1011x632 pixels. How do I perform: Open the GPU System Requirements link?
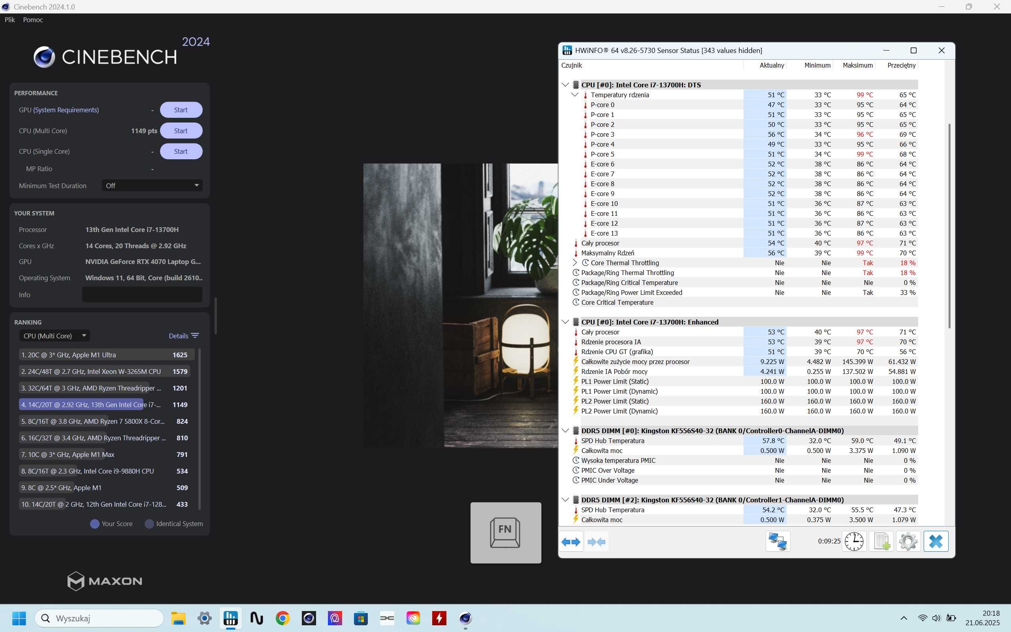(x=66, y=110)
